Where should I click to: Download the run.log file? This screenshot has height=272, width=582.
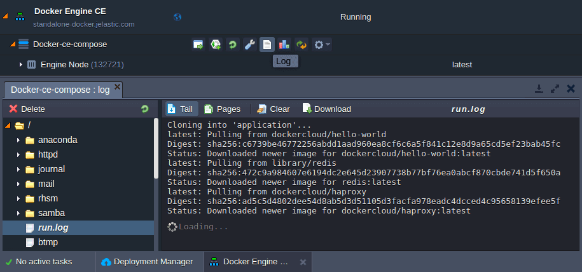coord(326,109)
